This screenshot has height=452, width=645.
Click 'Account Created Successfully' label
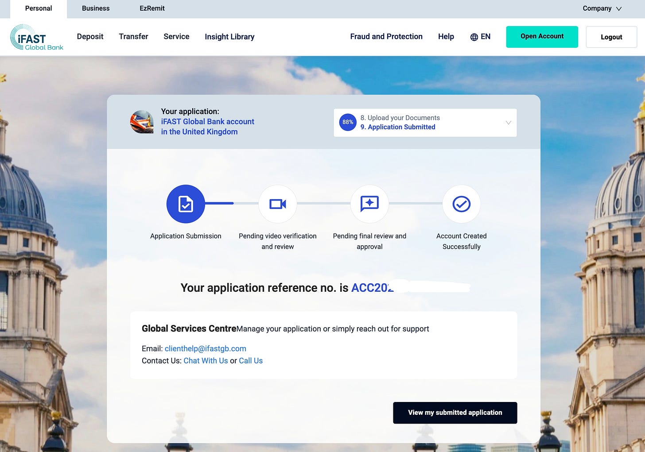click(x=462, y=241)
